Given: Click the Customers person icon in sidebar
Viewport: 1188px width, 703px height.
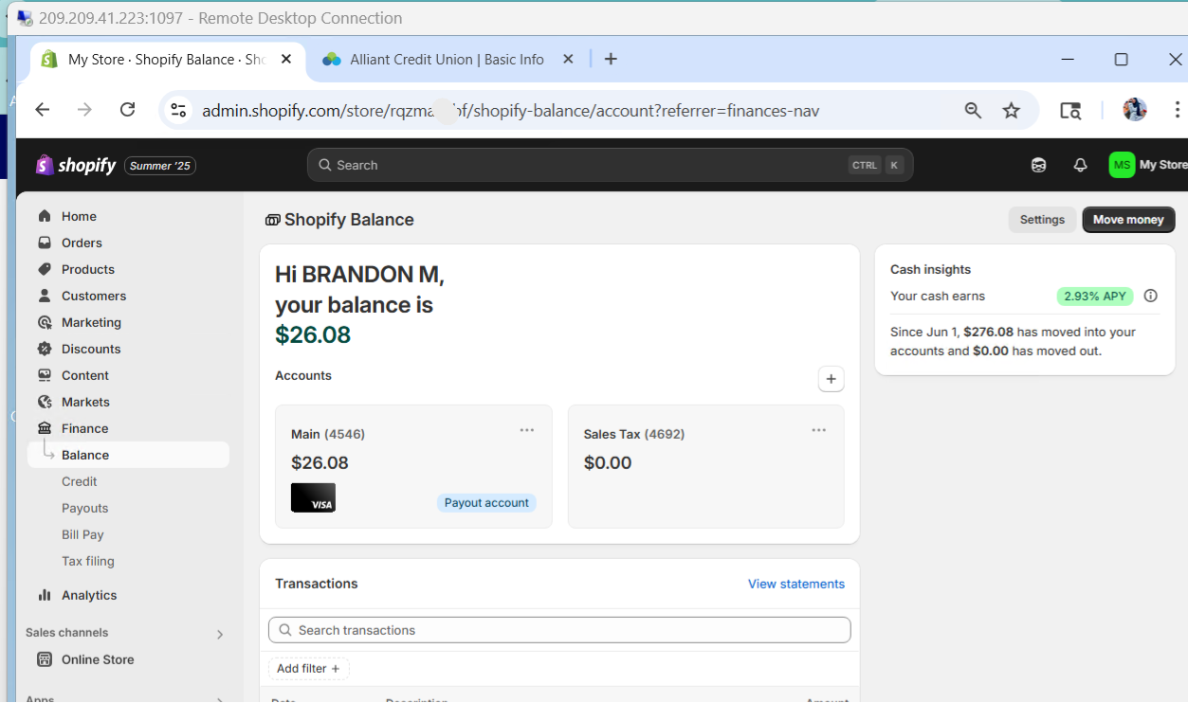Looking at the screenshot, I should pos(45,296).
